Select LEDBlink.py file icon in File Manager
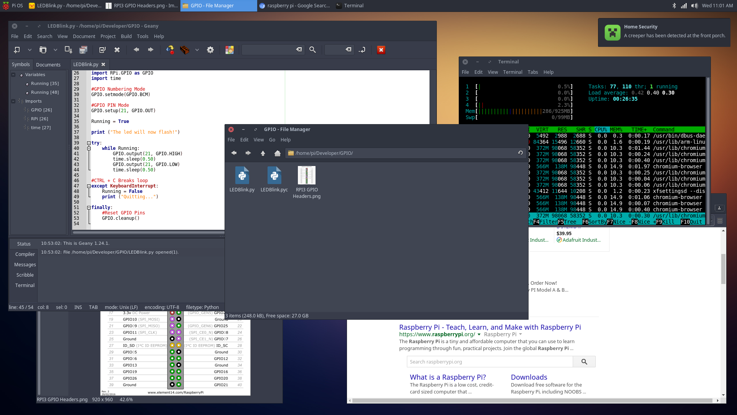 pyautogui.click(x=242, y=176)
